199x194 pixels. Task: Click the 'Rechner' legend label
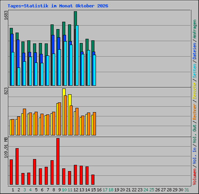(195, 112)
